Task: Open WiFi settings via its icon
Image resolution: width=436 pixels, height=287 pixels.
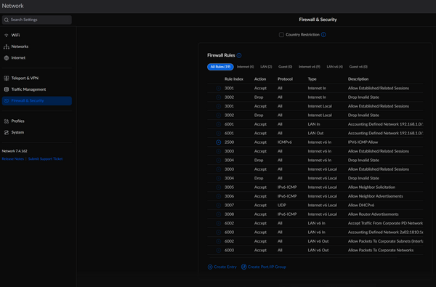Action: (x=6, y=36)
